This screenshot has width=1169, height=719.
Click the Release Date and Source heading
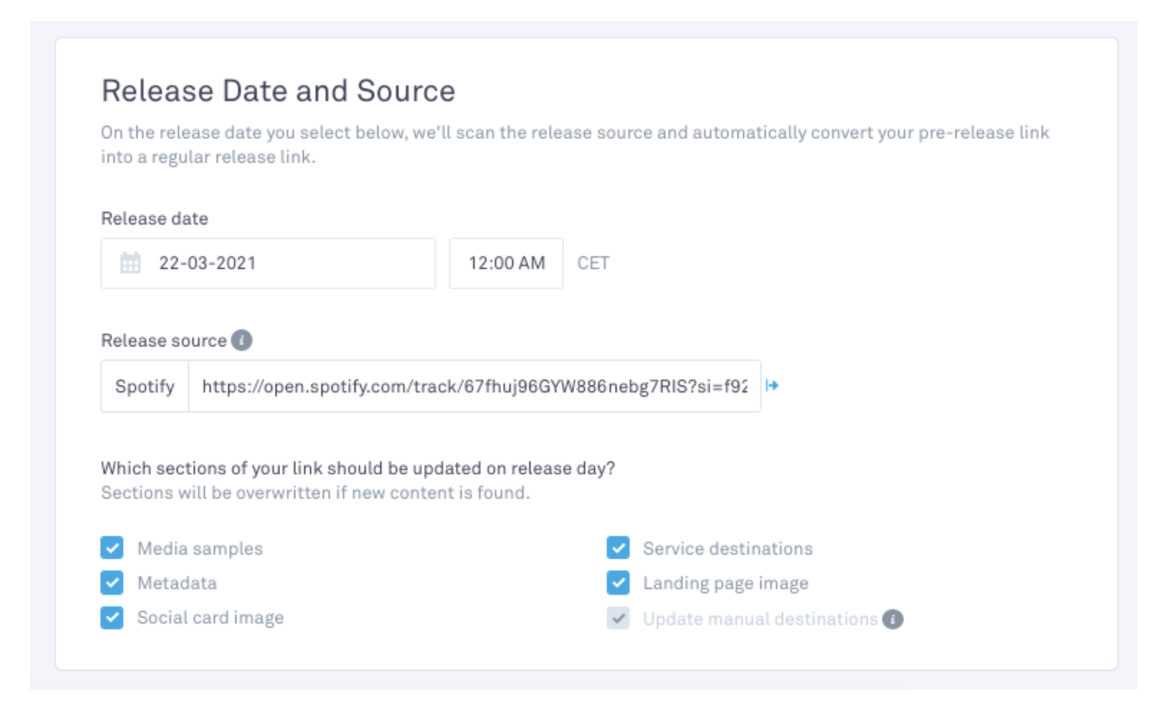[x=278, y=91]
